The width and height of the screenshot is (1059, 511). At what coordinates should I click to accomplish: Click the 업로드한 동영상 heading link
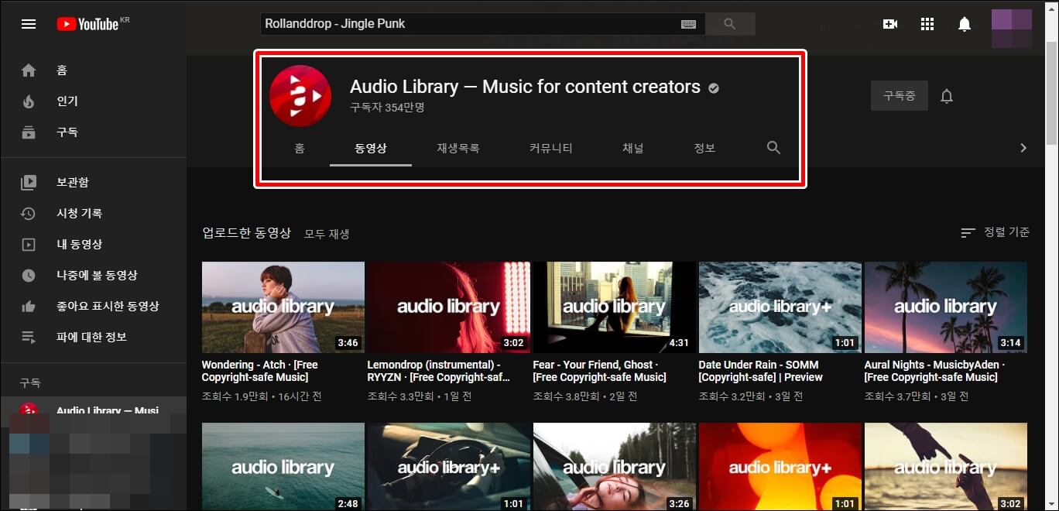pos(246,233)
